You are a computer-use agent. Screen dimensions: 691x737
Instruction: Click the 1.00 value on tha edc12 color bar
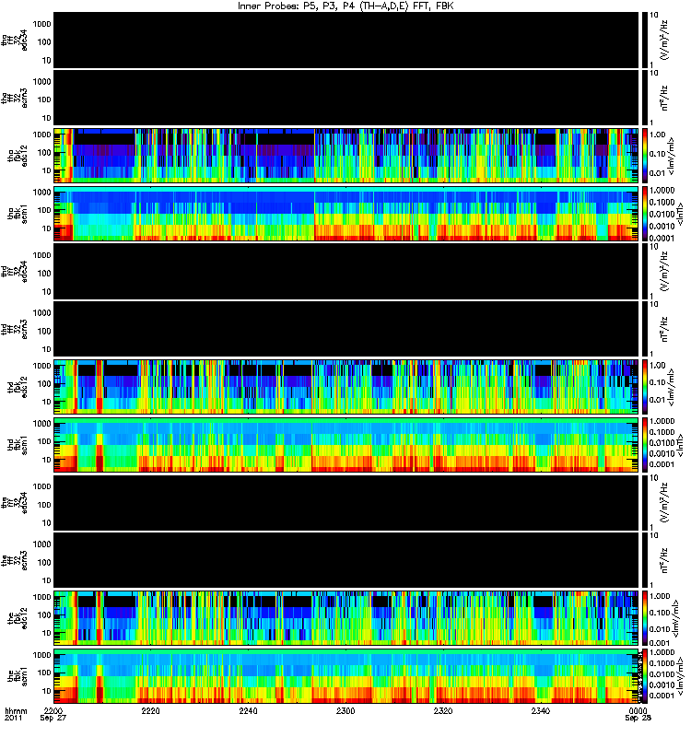click(658, 135)
